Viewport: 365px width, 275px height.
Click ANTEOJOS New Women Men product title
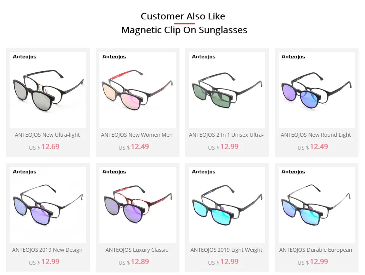[x=137, y=135]
